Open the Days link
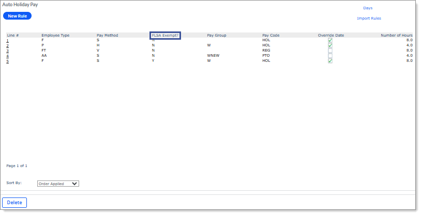Image resolution: width=421 pixels, height=215 pixels. [x=368, y=8]
